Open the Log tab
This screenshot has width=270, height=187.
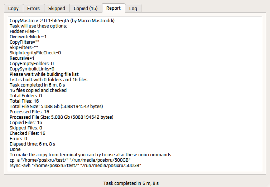(x=133, y=8)
